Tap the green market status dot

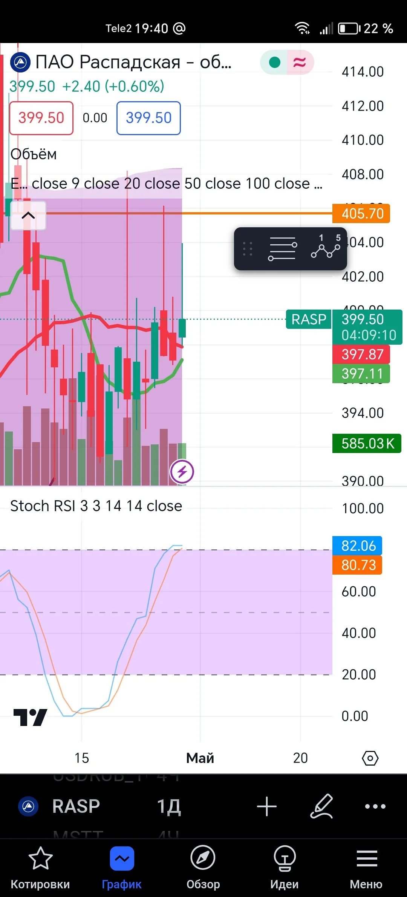click(x=275, y=62)
